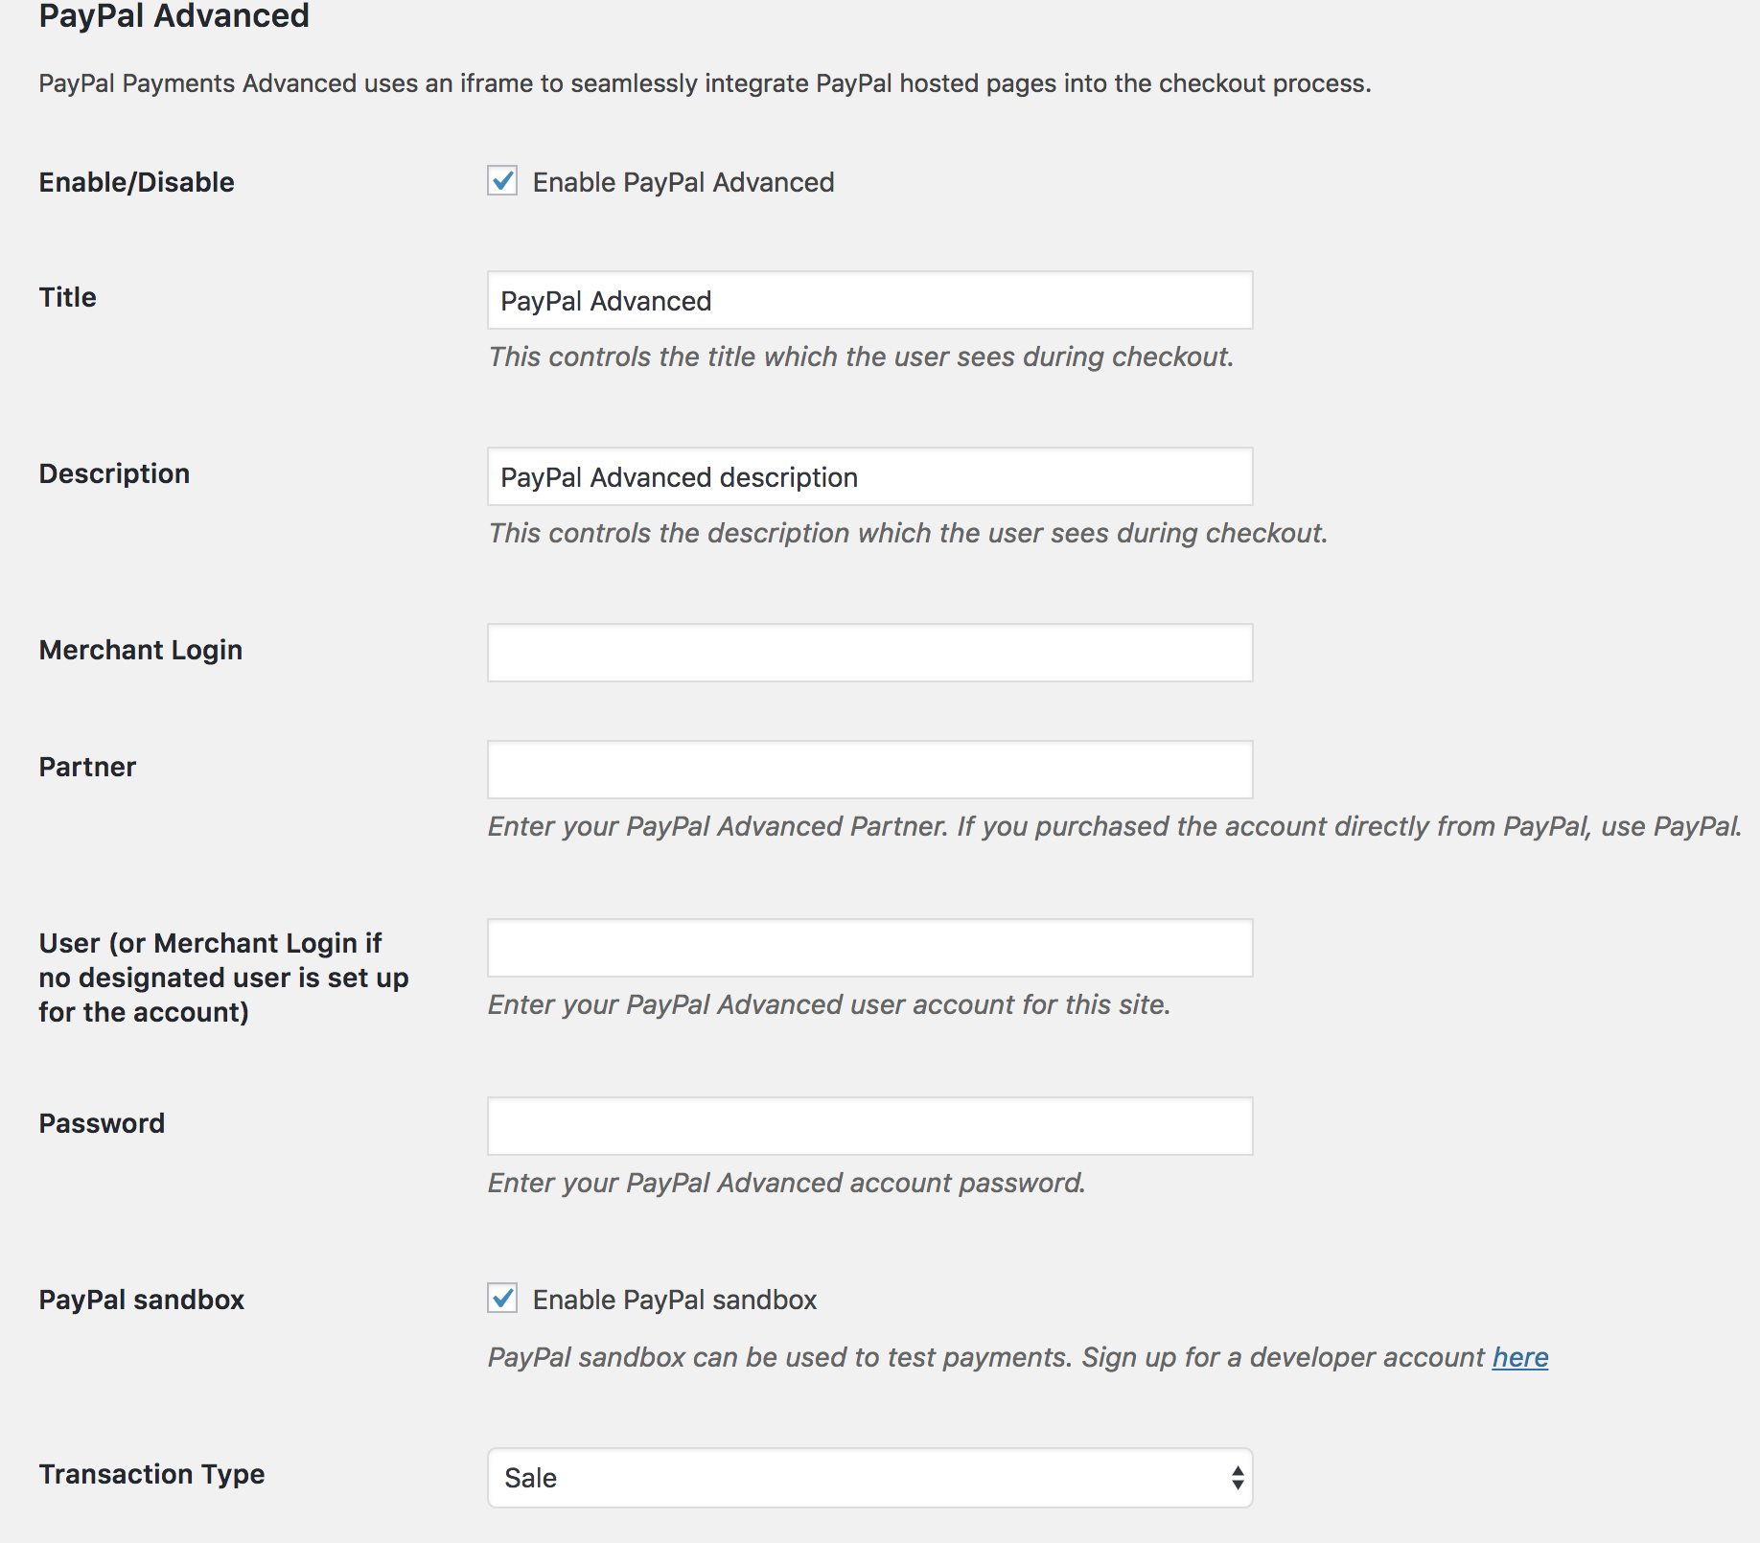Viewport: 1760px width, 1543px height.
Task: Click the Partner field label
Action: click(x=87, y=767)
